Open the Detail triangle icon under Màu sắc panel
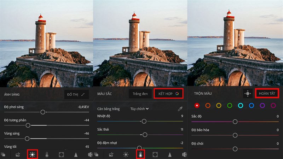The image size is (283, 159). pos(170,154)
